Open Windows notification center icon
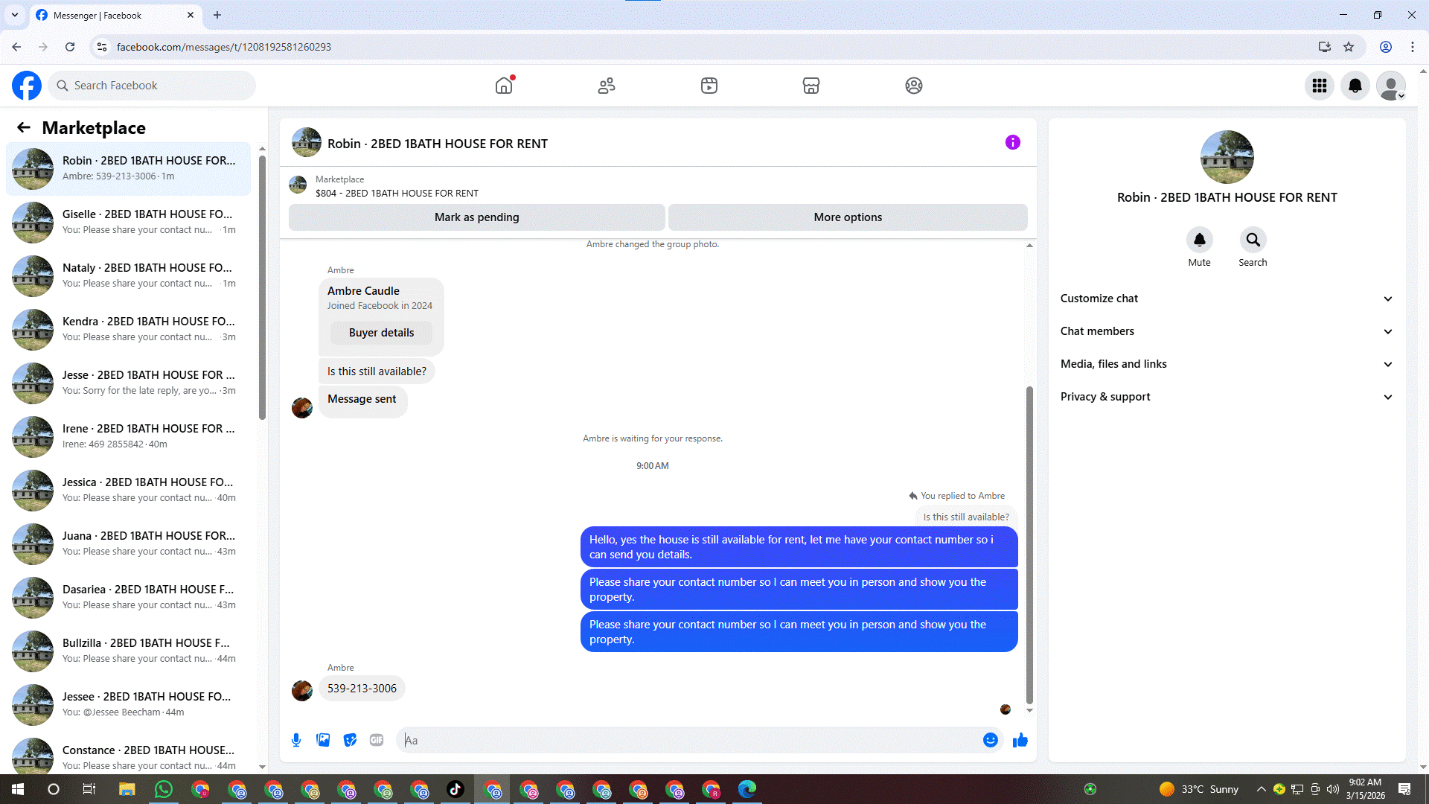Screen dimensions: 1429x804 (1404, 789)
